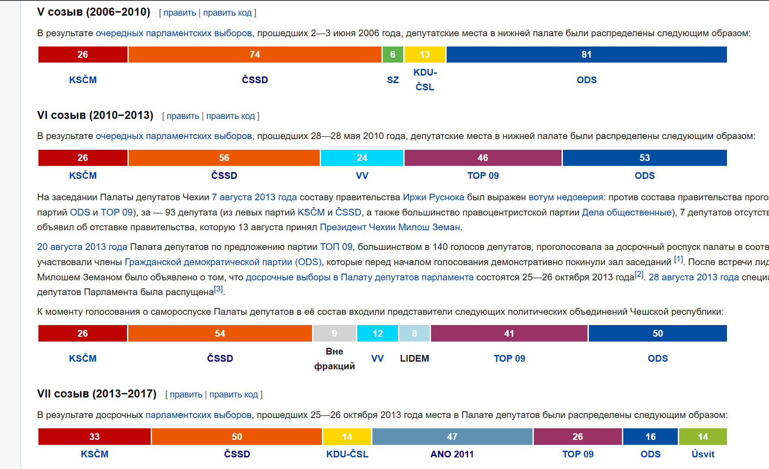Open VV link under the 12-seat bar
Image resolution: width=769 pixels, height=469 pixels.
tap(377, 359)
